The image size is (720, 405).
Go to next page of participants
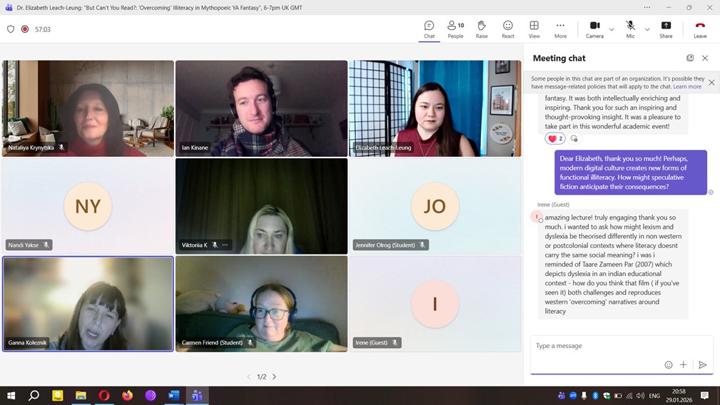tap(274, 376)
